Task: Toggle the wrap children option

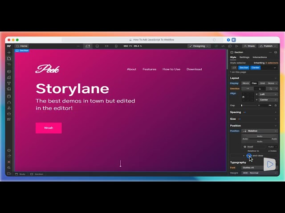Action: click(x=271, y=89)
